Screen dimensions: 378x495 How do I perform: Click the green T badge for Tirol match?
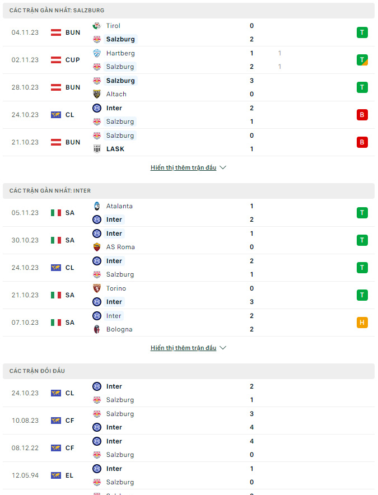(x=362, y=32)
